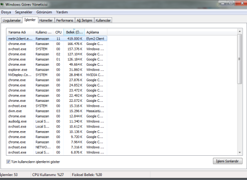247x180 pixels.
Task: Click the Task Manager title bar icon
Action: (x=2, y=4)
